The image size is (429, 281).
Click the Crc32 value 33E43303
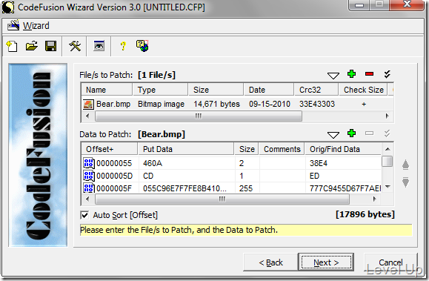pyautogui.click(x=317, y=104)
